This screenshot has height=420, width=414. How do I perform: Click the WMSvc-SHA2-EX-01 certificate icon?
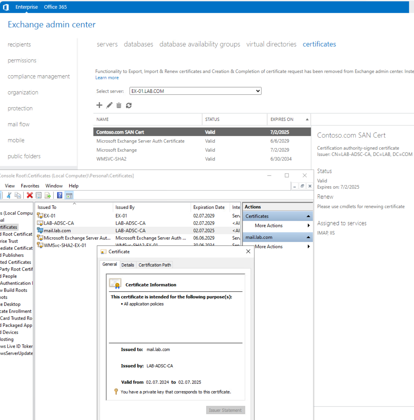pos(40,245)
